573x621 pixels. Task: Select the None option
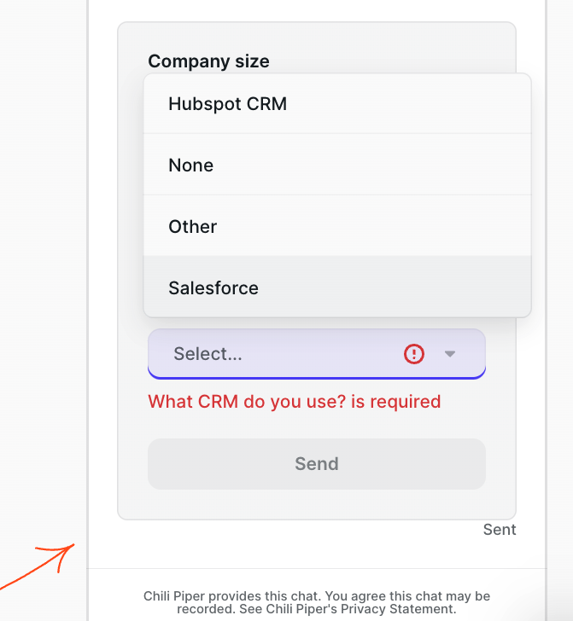[x=337, y=165]
